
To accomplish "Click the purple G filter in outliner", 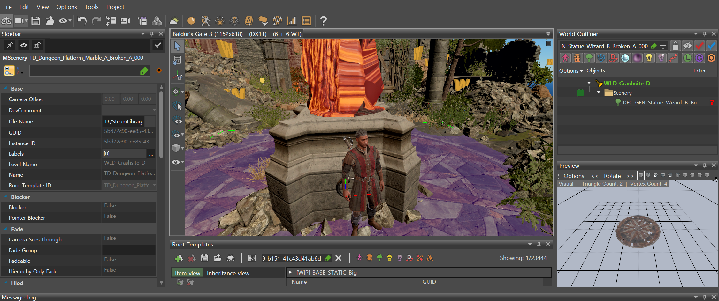I will (x=700, y=58).
